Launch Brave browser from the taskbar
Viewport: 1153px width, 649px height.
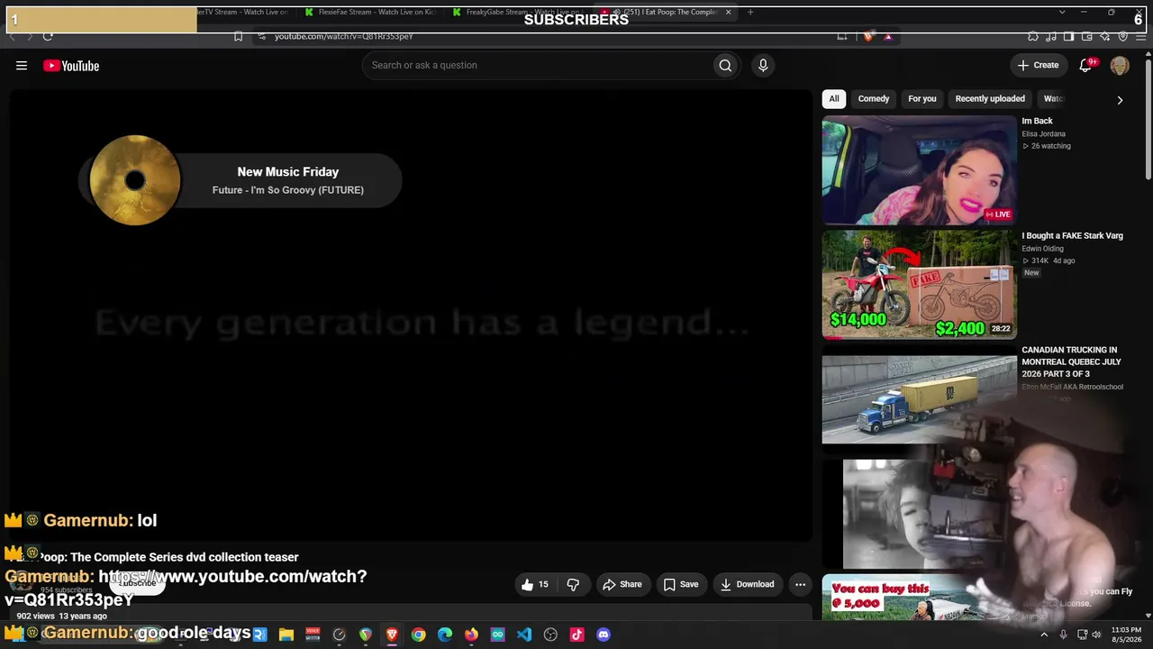pyautogui.click(x=392, y=635)
